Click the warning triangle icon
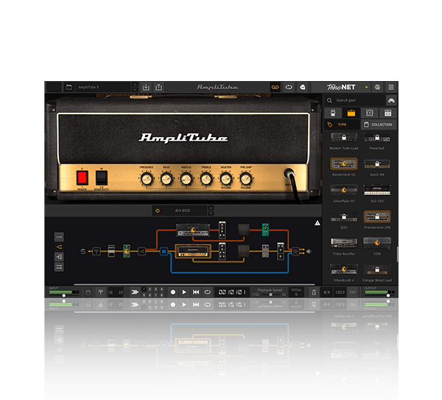 pos(318,223)
